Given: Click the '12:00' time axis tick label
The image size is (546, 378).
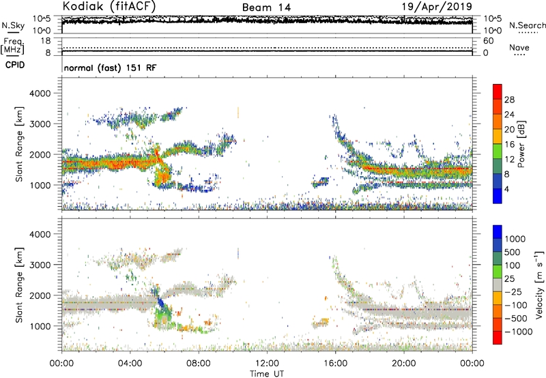Looking at the screenshot, I should tap(267, 364).
